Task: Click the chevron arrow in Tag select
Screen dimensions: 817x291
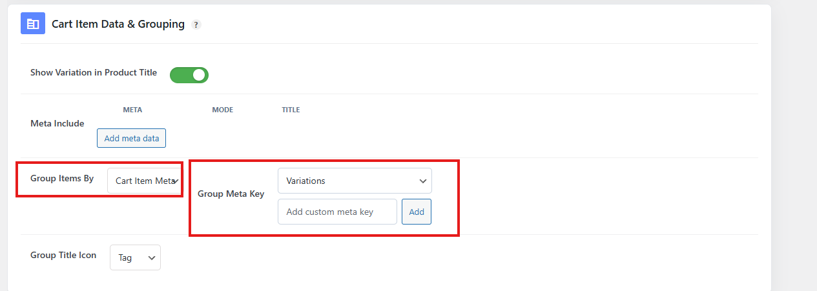Action: click(x=152, y=258)
